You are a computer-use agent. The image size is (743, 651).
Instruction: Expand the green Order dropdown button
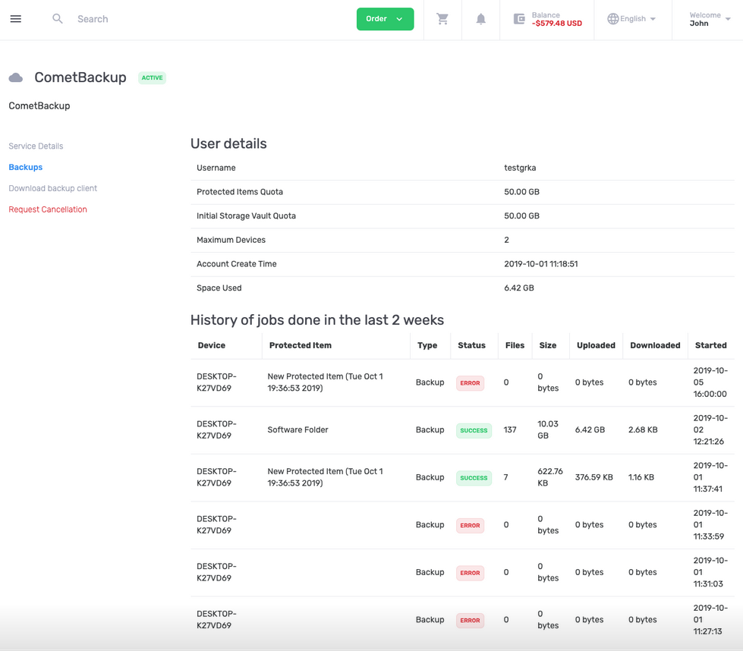pos(385,19)
